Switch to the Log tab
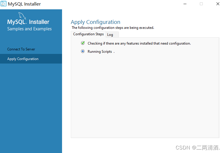Viewport: 224px width, 153px height. 112,35
